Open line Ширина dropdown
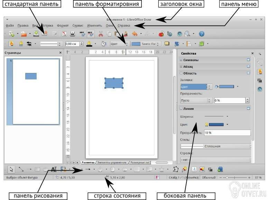Image resolution: width=268 pixels, height=200 pixels. tap(227, 117)
